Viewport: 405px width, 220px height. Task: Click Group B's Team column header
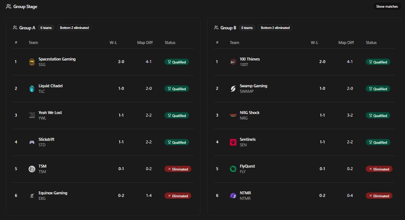click(x=235, y=43)
